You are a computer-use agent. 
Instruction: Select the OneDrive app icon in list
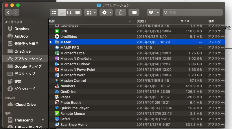click(x=57, y=91)
